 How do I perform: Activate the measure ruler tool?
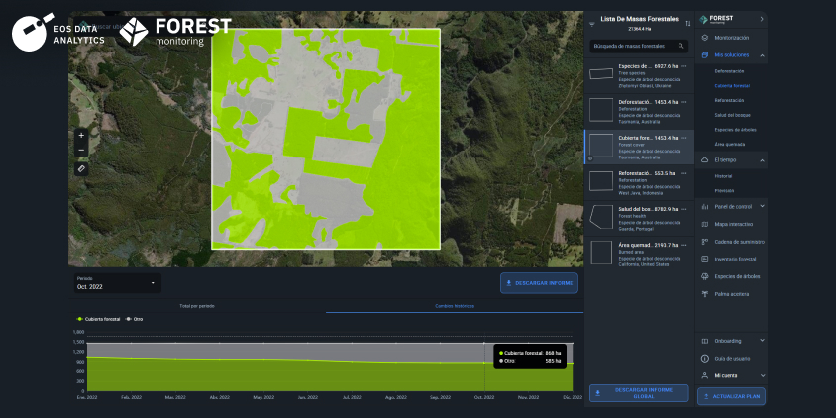(x=81, y=169)
